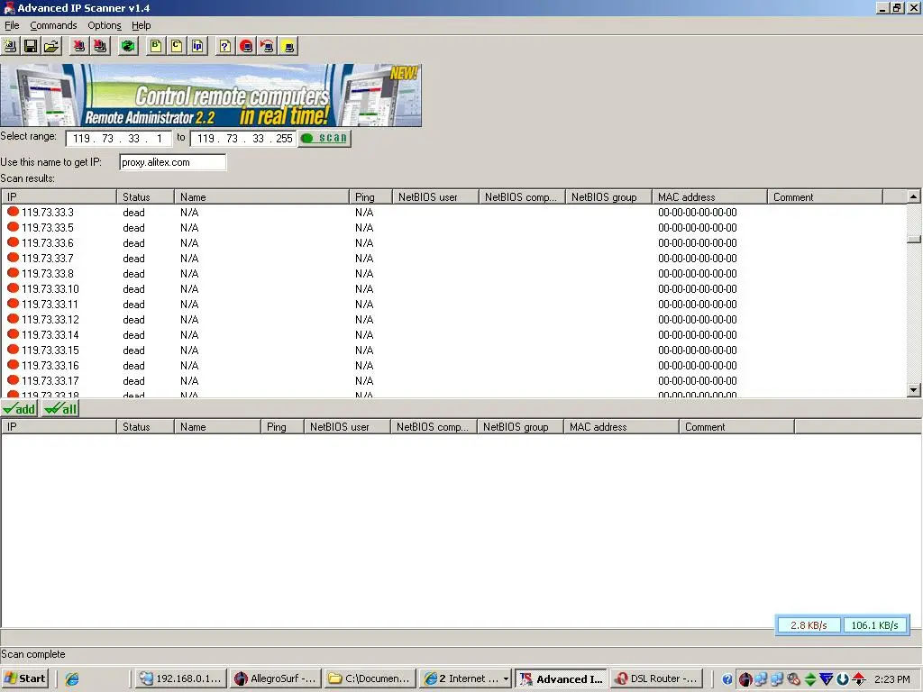Click the scan results scrollbar thumb
This screenshot has width=923, height=692.
point(914,239)
